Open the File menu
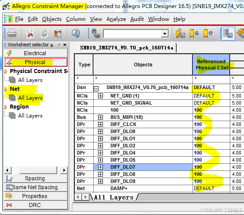The image size is (244, 215). click(19, 19)
